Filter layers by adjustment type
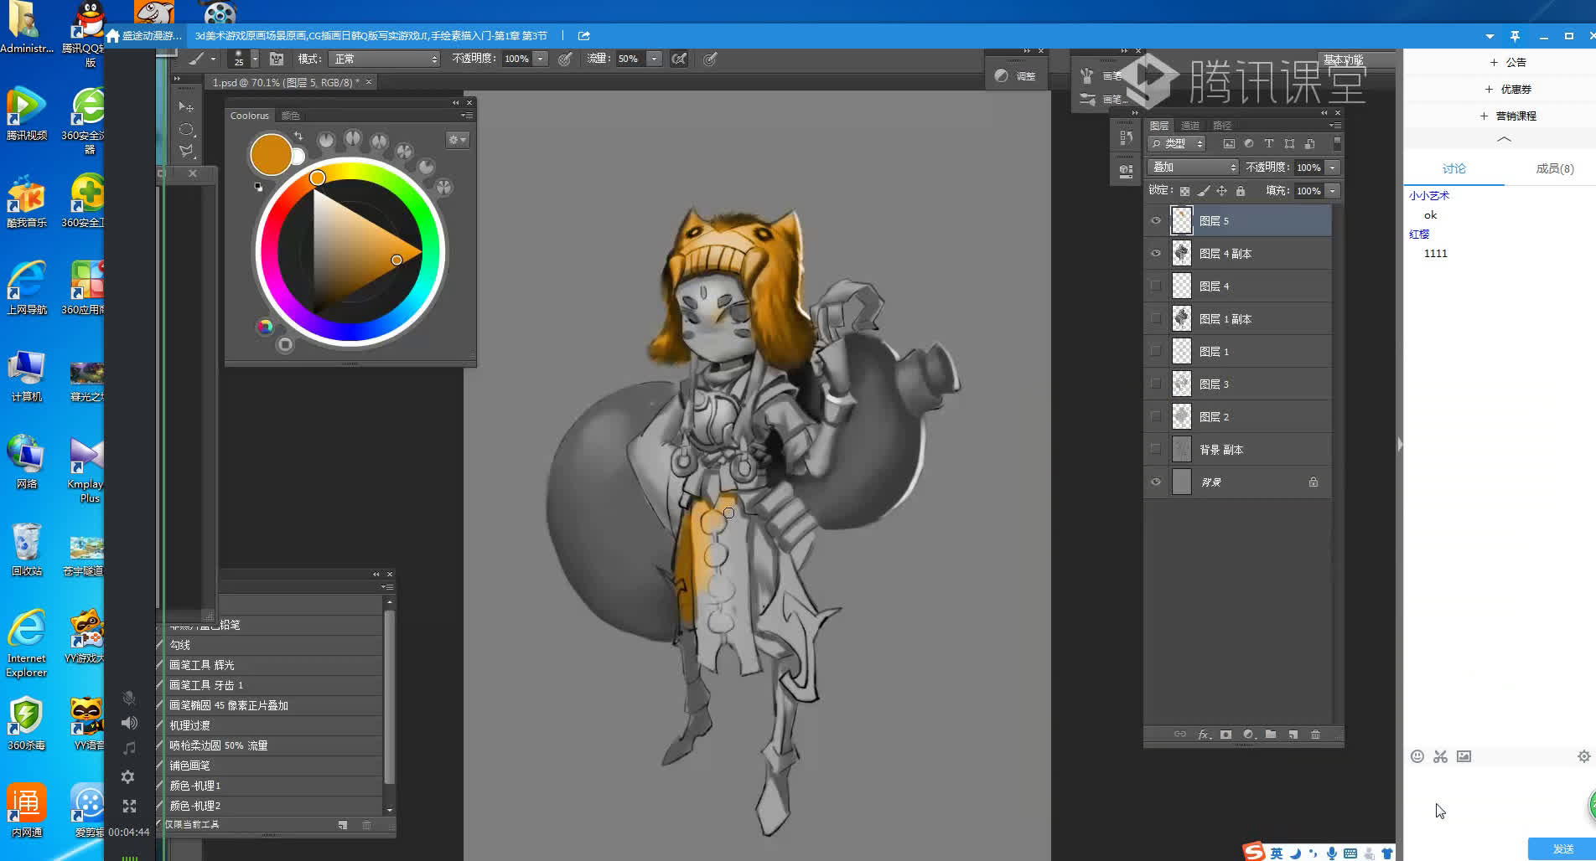Image resolution: width=1596 pixels, height=861 pixels. (x=1249, y=143)
